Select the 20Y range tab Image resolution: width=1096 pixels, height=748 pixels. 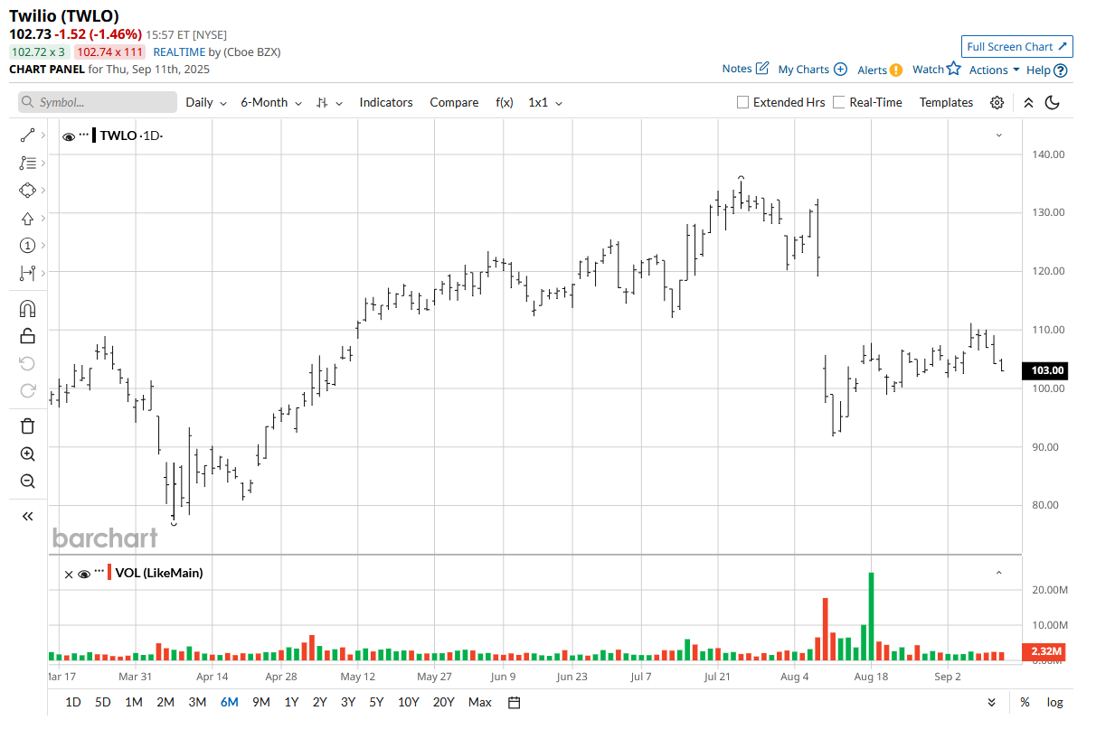tap(443, 702)
